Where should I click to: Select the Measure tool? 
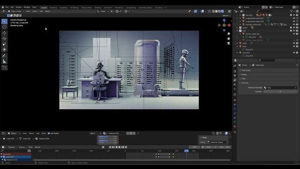[4, 61]
